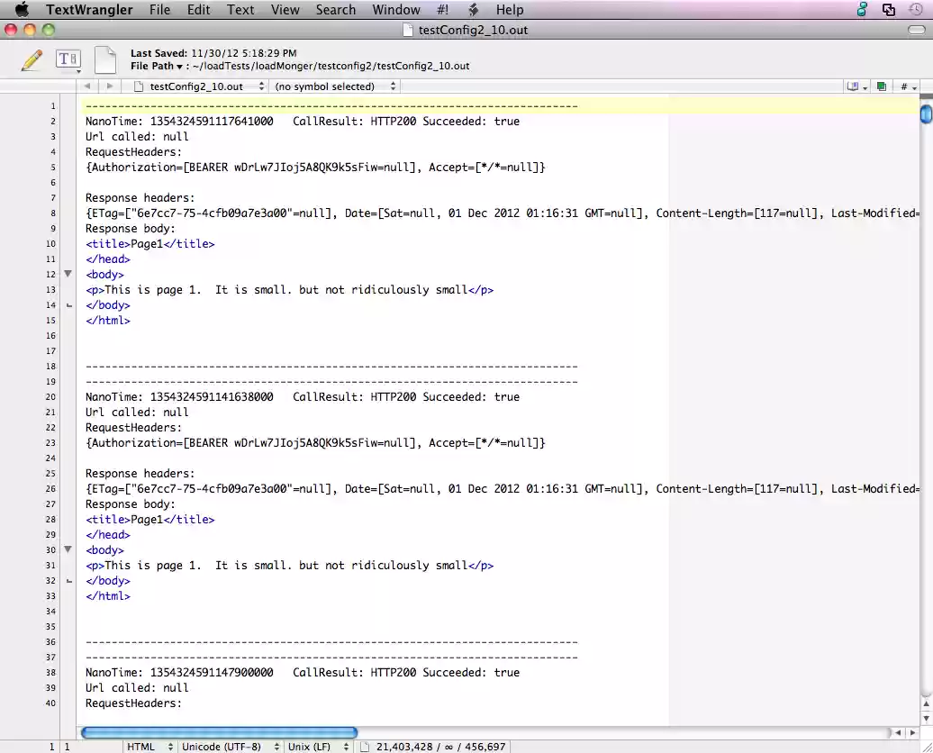This screenshot has width=933, height=753.
Task: Collapse body fold triangle at line 12
Action: click(68, 274)
